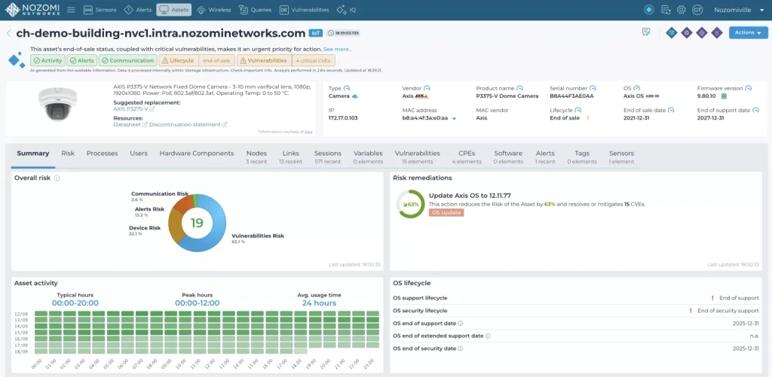Screen dimensions: 772x377
Task: Open the GT user avatar
Action: coord(697,10)
